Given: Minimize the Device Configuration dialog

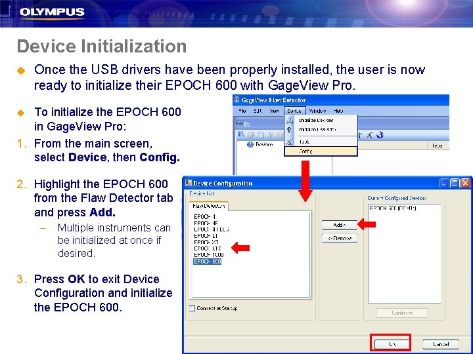Looking at the screenshot, I should pos(444,183).
